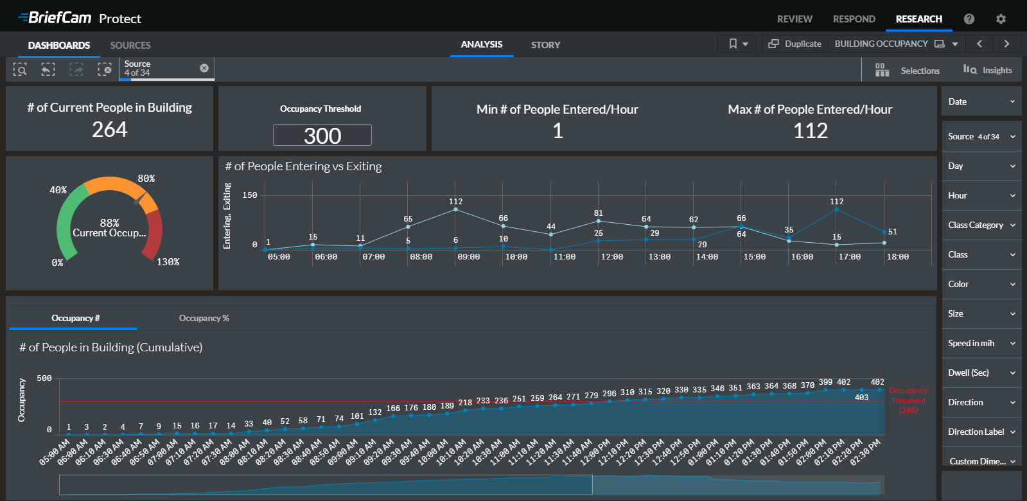The height and width of the screenshot is (501, 1027).
Task: Expand the Color filter
Action: [x=981, y=284]
